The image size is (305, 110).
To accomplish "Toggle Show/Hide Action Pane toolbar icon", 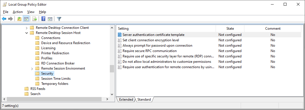I will 50,19.
